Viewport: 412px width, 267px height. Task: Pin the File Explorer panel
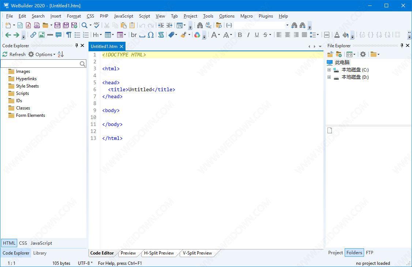point(402,45)
